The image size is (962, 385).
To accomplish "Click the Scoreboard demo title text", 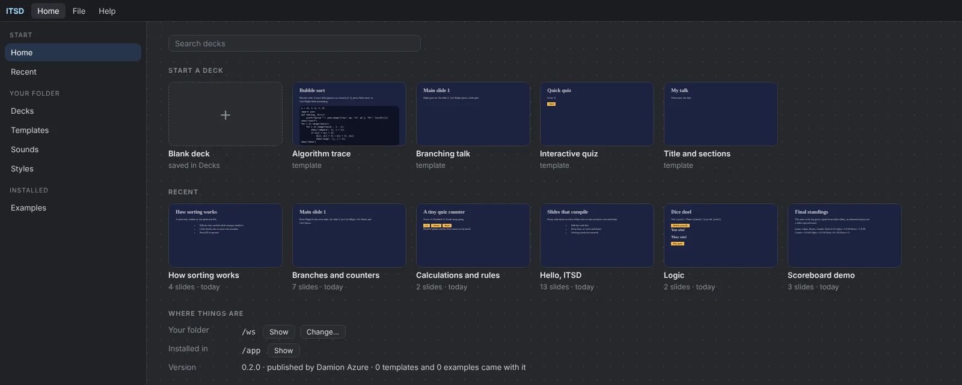I will point(821,275).
